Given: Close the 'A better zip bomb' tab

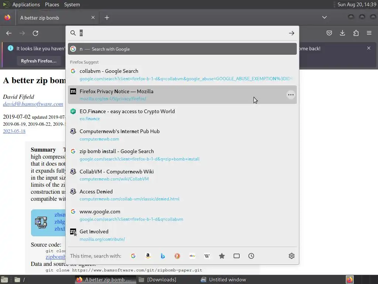Looking at the screenshot, I should (x=93, y=17).
